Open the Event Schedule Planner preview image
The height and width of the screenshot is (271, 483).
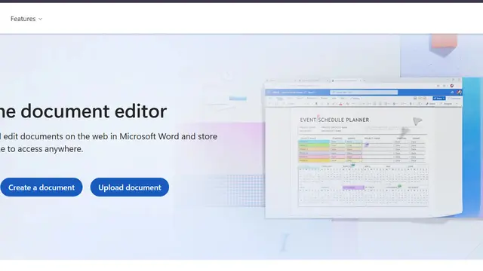[x=364, y=149]
